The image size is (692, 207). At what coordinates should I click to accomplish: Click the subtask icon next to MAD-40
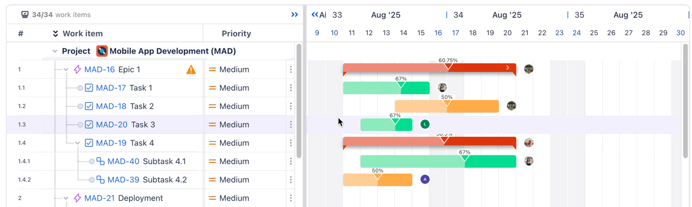coord(100,162)
